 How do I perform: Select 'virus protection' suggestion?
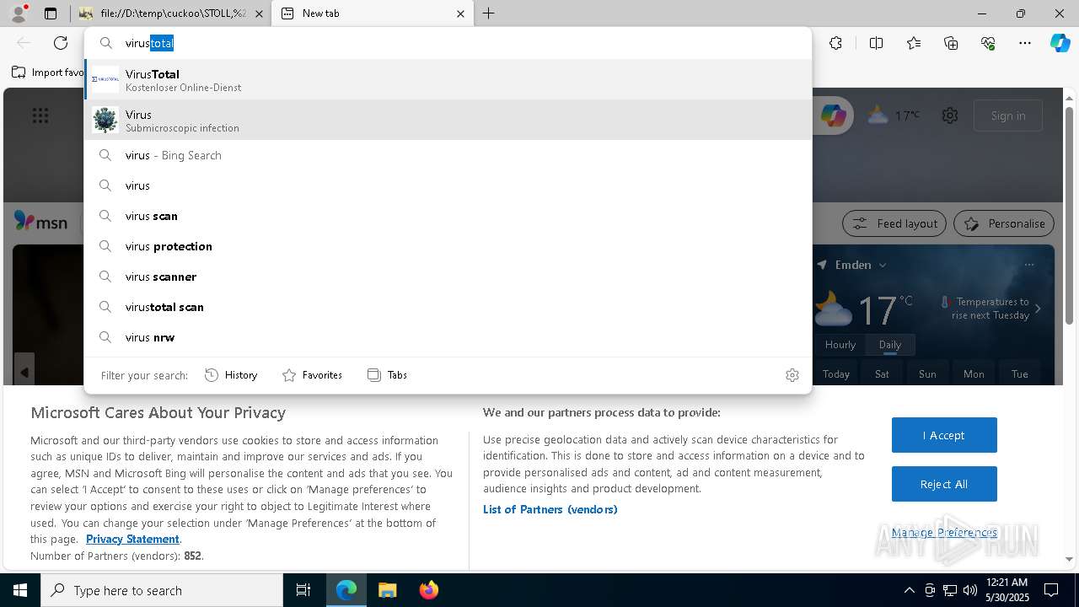click(x=448, y=246)
